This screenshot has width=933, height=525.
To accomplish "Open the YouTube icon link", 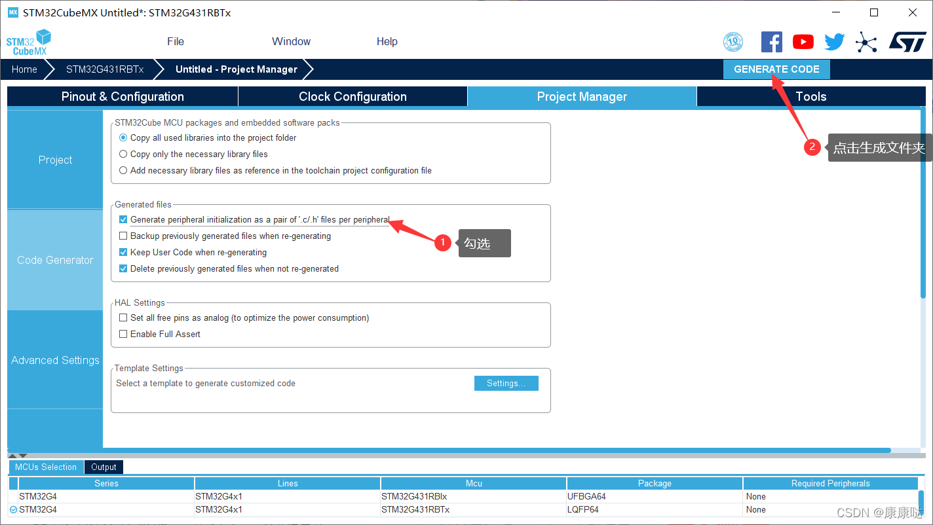I will (803, 42).
